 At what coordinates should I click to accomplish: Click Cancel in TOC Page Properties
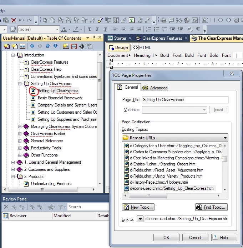pyautogui.click(x=195, y=237)
